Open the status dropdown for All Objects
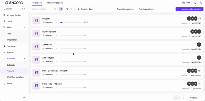205x101 pixels. click(50, 48)
